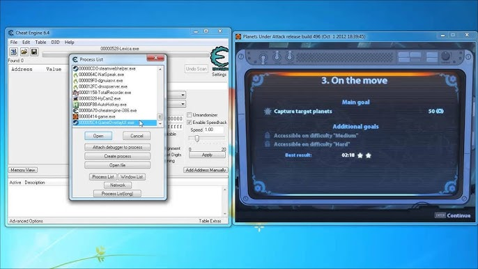This screenshot has height=269, width=478.
Task: Click the Apply speedhack button
Action: tap(207, 155)
